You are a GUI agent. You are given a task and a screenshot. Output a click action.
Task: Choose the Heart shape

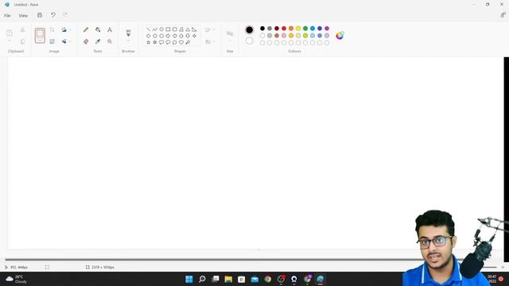[181, 42]
